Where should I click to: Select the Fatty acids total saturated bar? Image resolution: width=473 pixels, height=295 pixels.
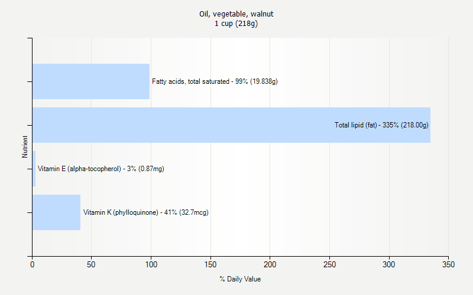pyautogui.click(x=91, y=81)
